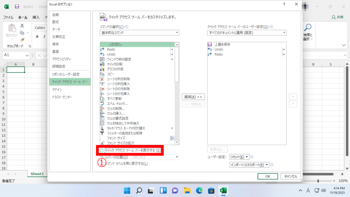Select the Redo command in left list
Image resolution: width=350 pixels, height=197 pixels.
pyautogui.click(x=111, y=49)
